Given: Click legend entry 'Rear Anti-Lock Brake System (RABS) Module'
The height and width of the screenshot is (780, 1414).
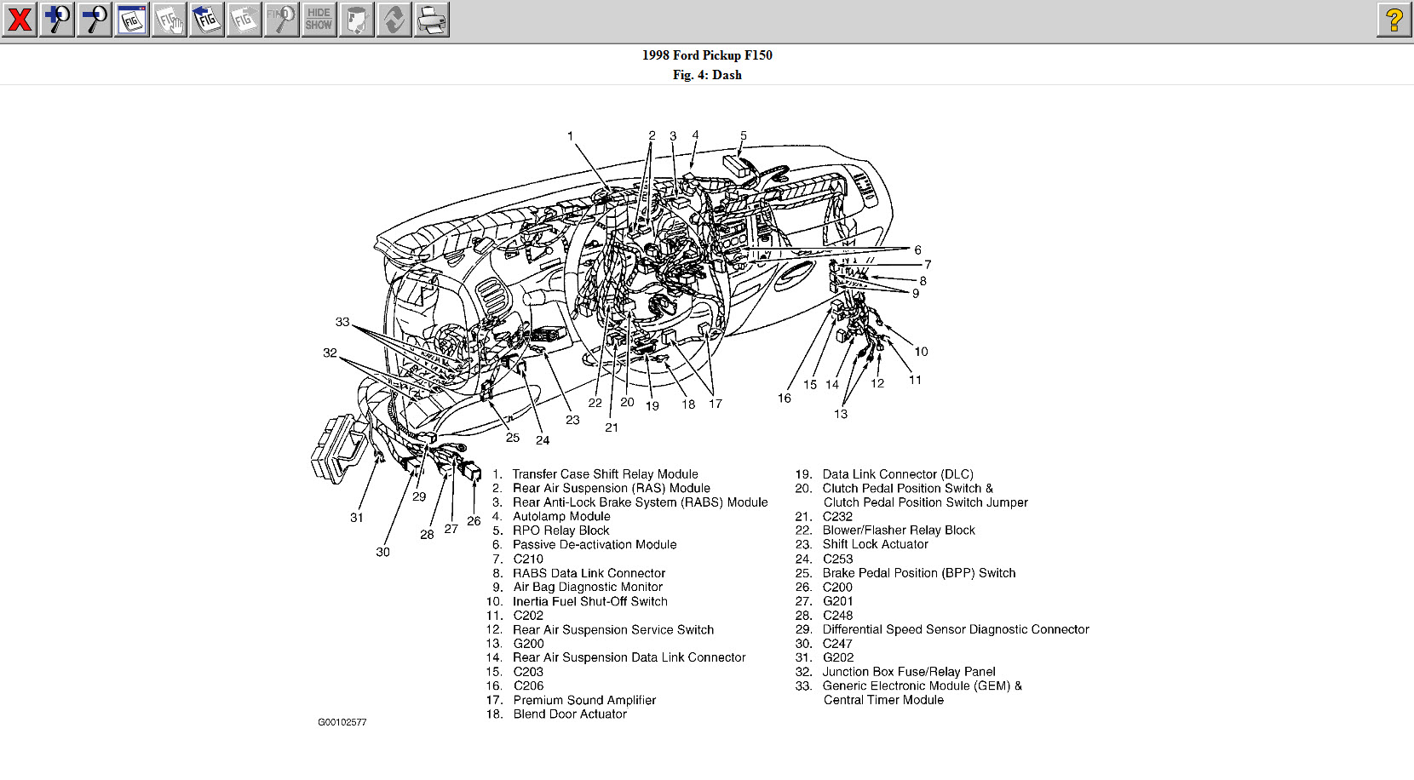Looking at the screenshot, I should [x=641, y=502].
